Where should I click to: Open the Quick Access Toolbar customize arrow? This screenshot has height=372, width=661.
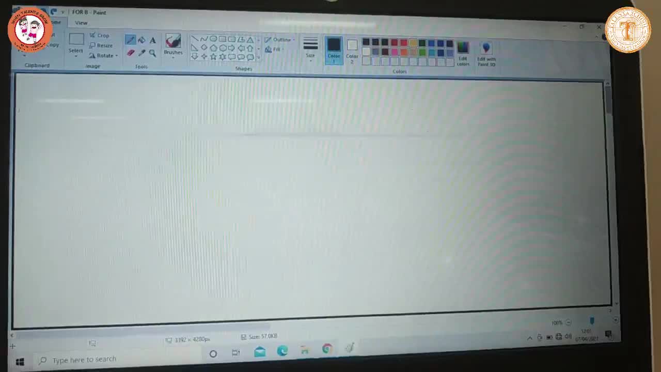click(62, 11)
